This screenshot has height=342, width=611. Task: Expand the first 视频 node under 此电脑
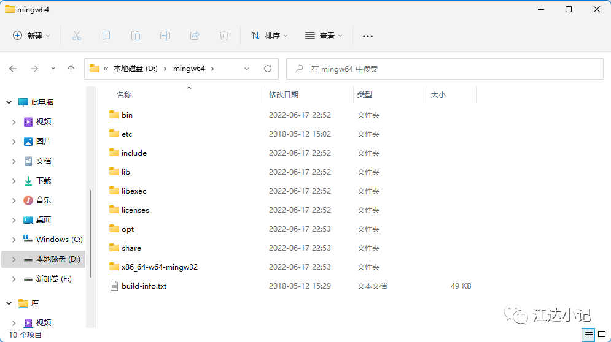click(x=14, y=122)
